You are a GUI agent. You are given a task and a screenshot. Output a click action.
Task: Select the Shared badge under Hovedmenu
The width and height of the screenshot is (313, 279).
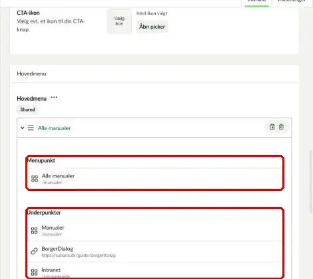pyautogui.click(x=27, y=109)
